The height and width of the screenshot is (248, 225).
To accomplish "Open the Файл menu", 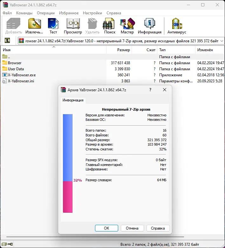I will (7, 13).
